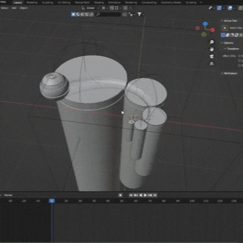Click the hand pan view icon
The height and width of the screenshot is (243, 243).
click(x=211, y=49)
